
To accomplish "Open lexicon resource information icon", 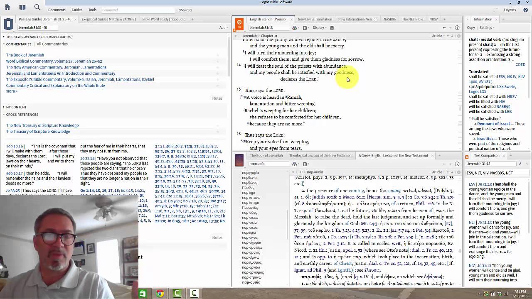I will click(457, 164).
